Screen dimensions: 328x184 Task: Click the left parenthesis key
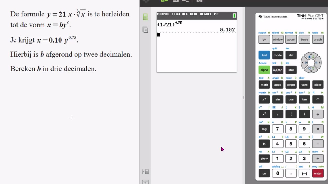click(x=291, y=114)
